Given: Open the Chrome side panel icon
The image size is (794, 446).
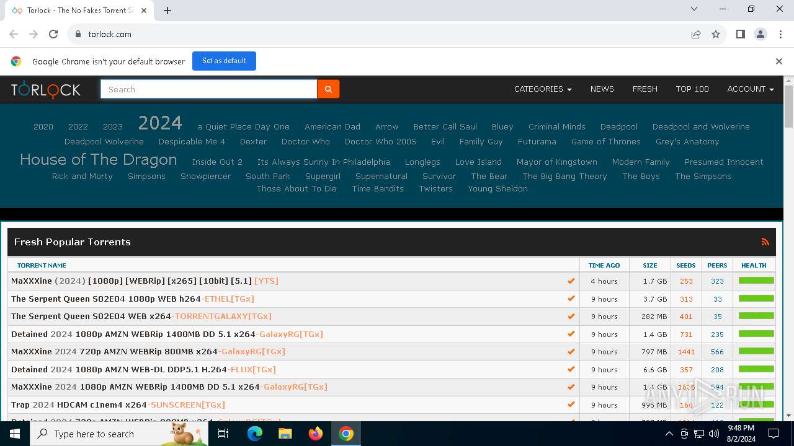Looking at the screenshot, I should click(x=740, y=34).
